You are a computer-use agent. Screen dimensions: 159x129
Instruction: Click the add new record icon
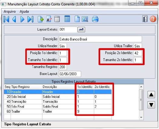[41, 19]
